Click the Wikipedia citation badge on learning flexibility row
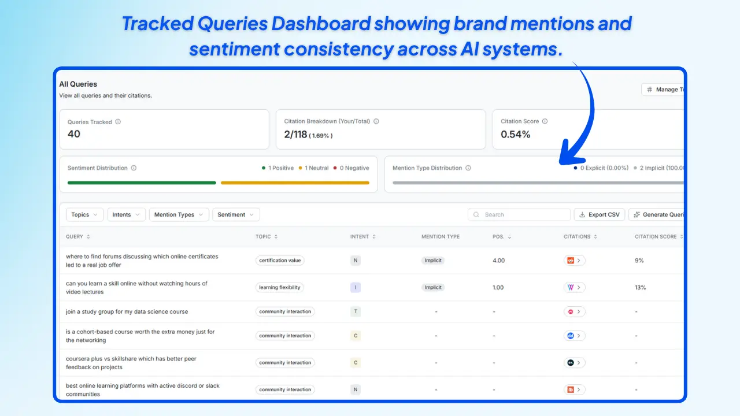The width and height of the screenshot is (740, 416). [574, 287]
